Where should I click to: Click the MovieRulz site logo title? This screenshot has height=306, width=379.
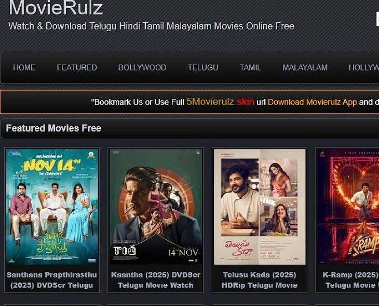coord(56,8)
